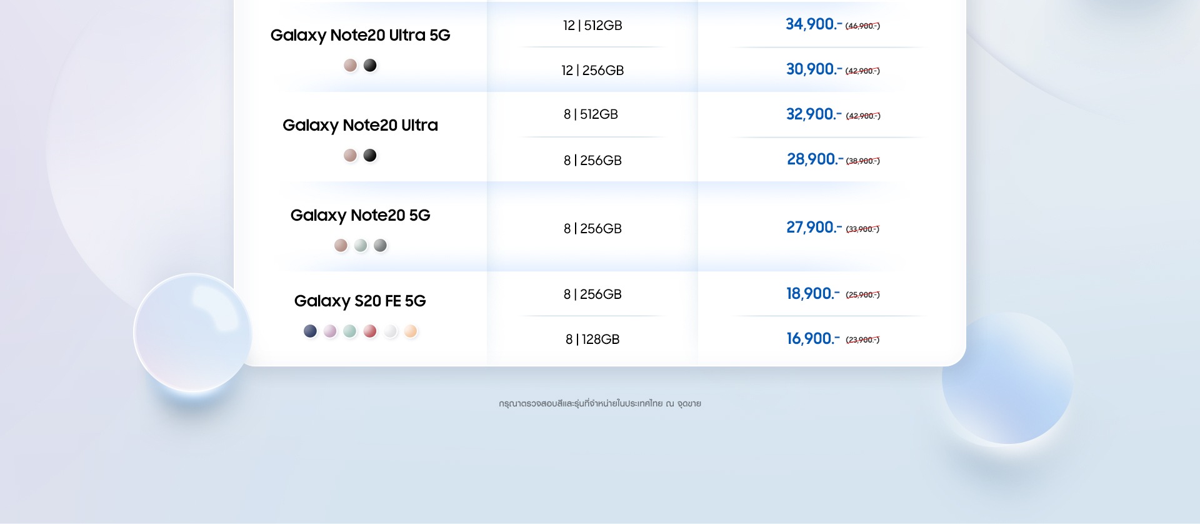
Task: Pick mint green swatch under Galaxy Note20 5G
Action: (x=361, y=245)
